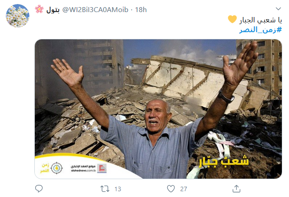Click the circular compass logo in image corner
The height and width of the screenshot is (197, 289).
(57, 168)
